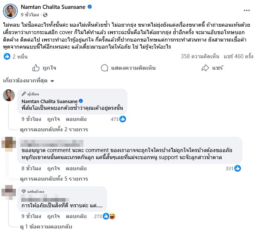255x234 pixels.
Task: Click the comment speech bubble icon
Action: coord(105,68)
